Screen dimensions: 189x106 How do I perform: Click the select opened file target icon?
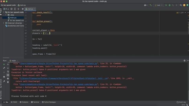point(12,9)
